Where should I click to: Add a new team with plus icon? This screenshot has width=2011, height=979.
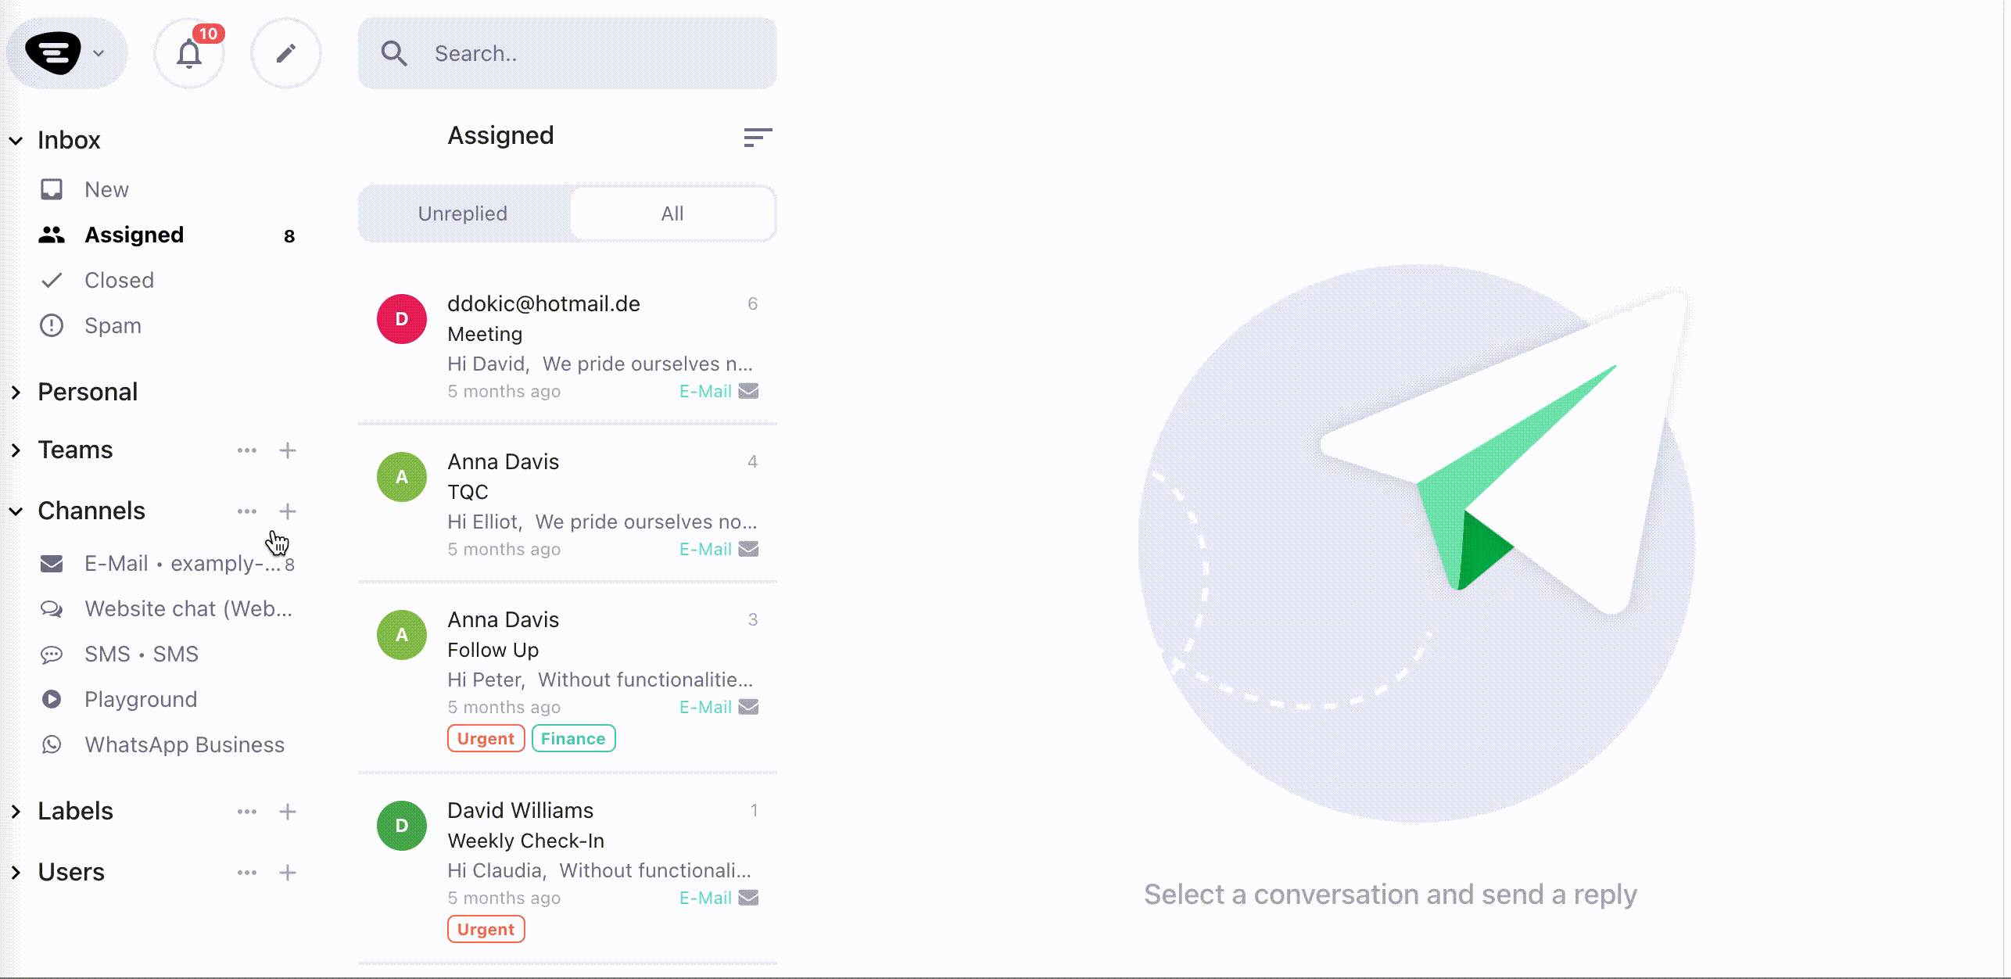coord(288,450)
